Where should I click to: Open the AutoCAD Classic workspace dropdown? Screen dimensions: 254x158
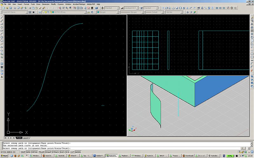27,12
